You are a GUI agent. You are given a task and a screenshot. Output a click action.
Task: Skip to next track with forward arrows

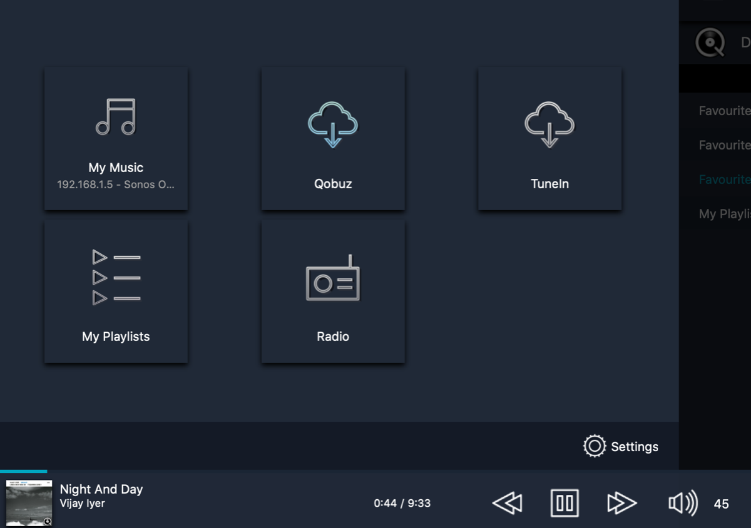point(621,503)
